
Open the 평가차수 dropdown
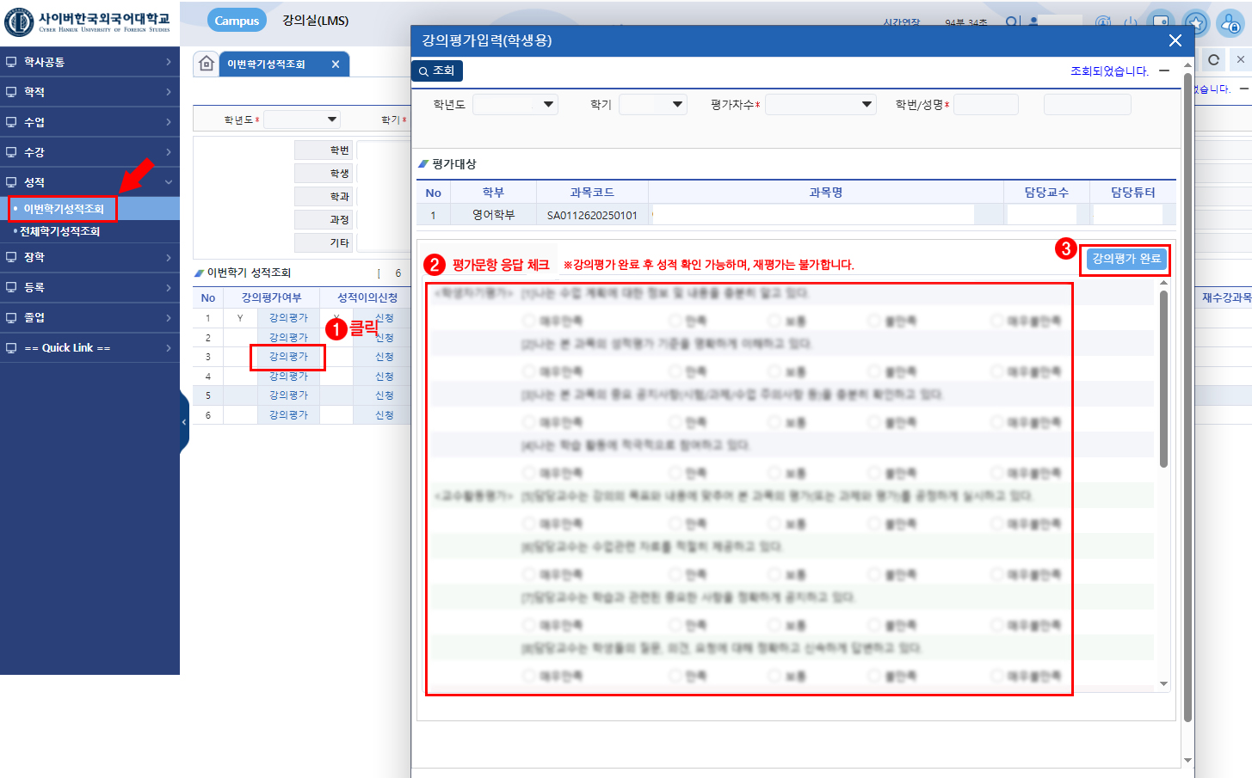[819, 105]
